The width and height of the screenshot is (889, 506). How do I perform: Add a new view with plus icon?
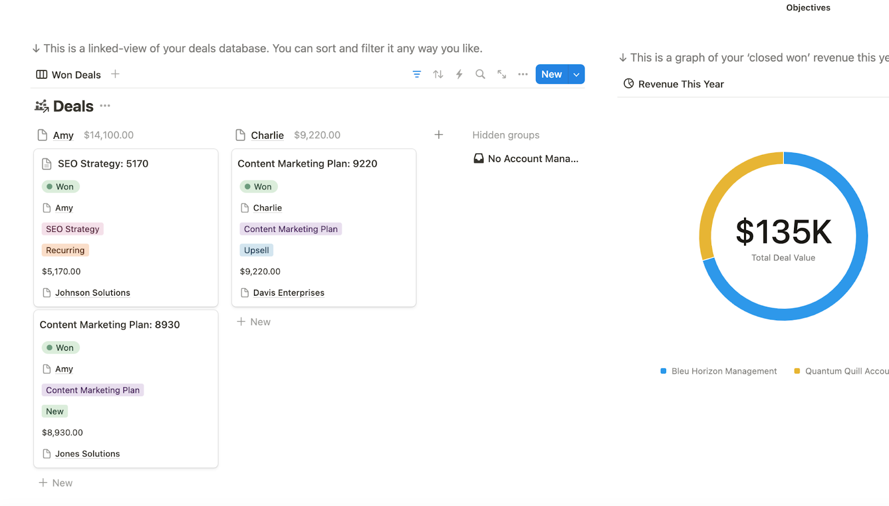pyautogui.click(x=115, y=74)
